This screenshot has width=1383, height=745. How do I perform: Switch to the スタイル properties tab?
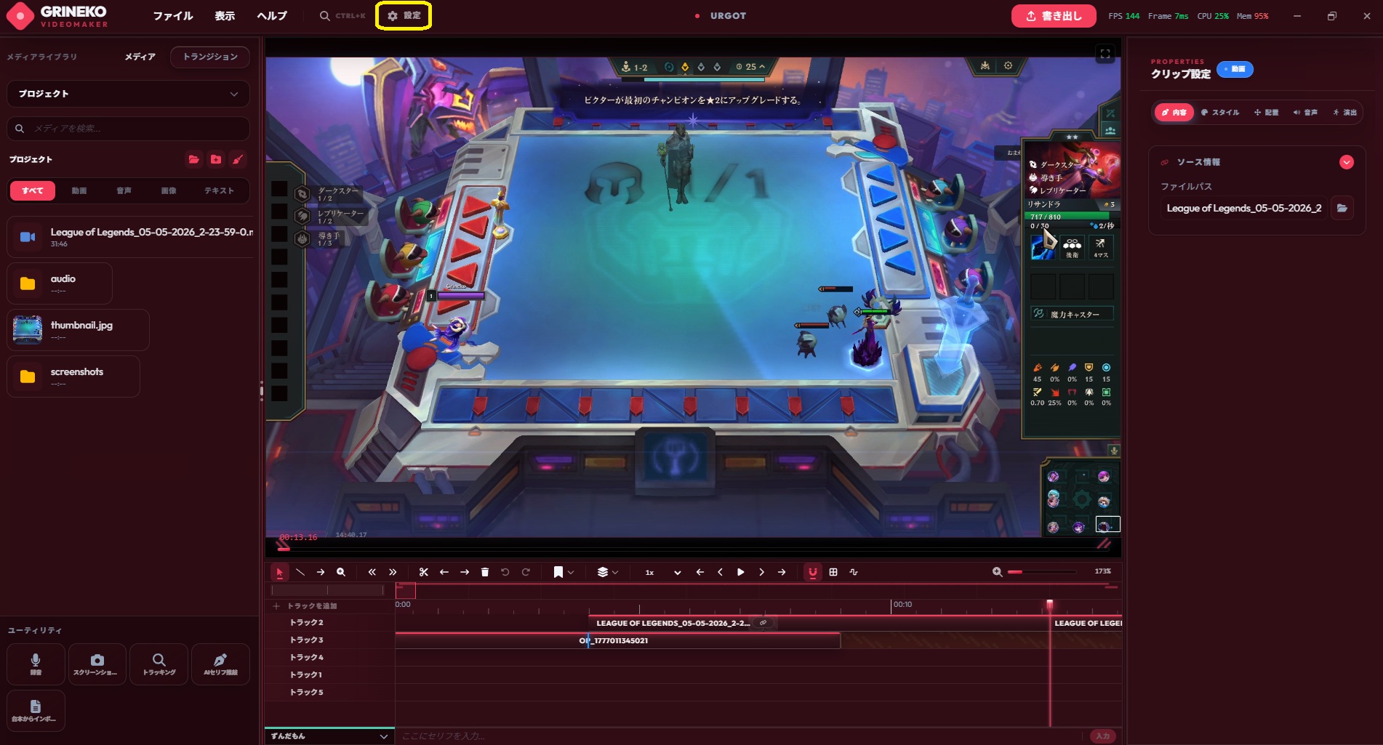point(1220,113)
